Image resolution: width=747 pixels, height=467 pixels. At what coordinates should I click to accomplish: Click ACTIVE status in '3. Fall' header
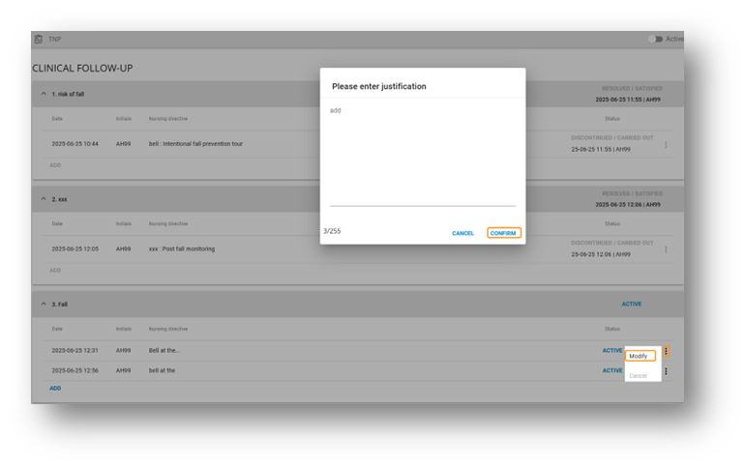point(631,305)
